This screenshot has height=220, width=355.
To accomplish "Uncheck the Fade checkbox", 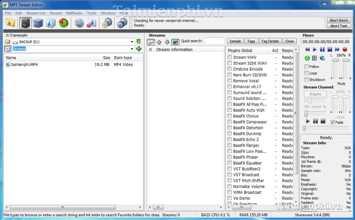I will (x=332, y=122).
